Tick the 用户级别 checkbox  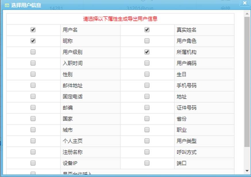(x=33, y=52)
